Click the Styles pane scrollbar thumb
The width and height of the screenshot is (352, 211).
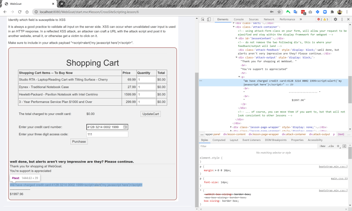click(350, 153)
